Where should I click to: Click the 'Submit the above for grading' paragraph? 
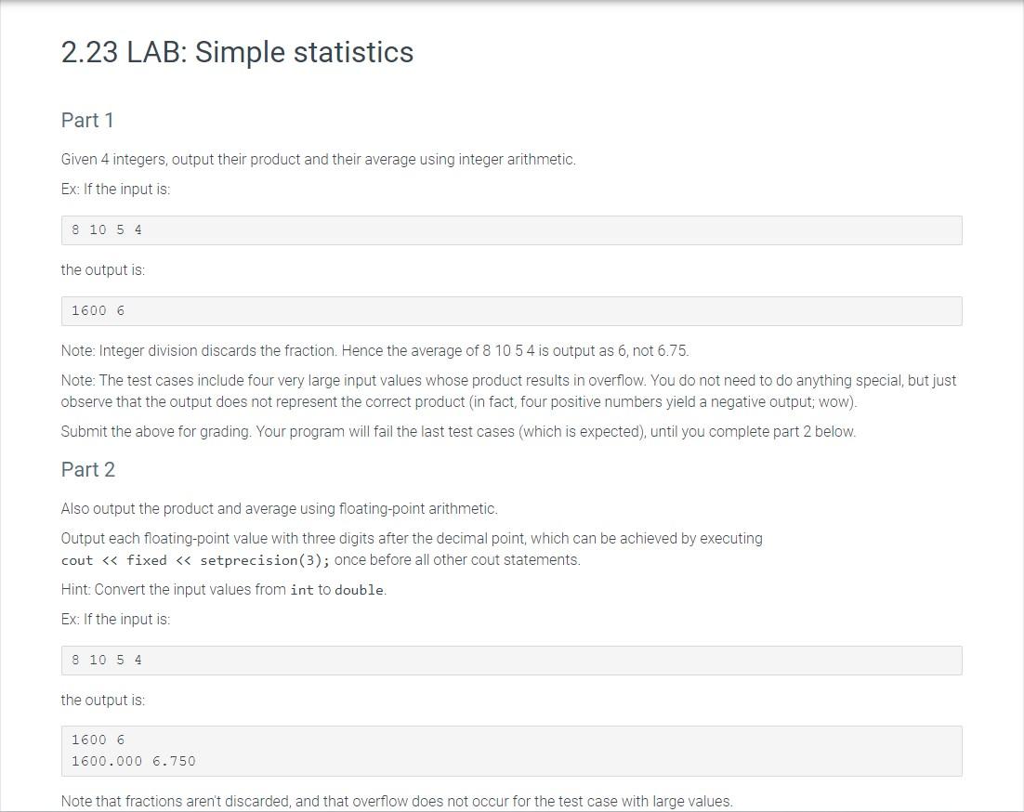(458, 432)
